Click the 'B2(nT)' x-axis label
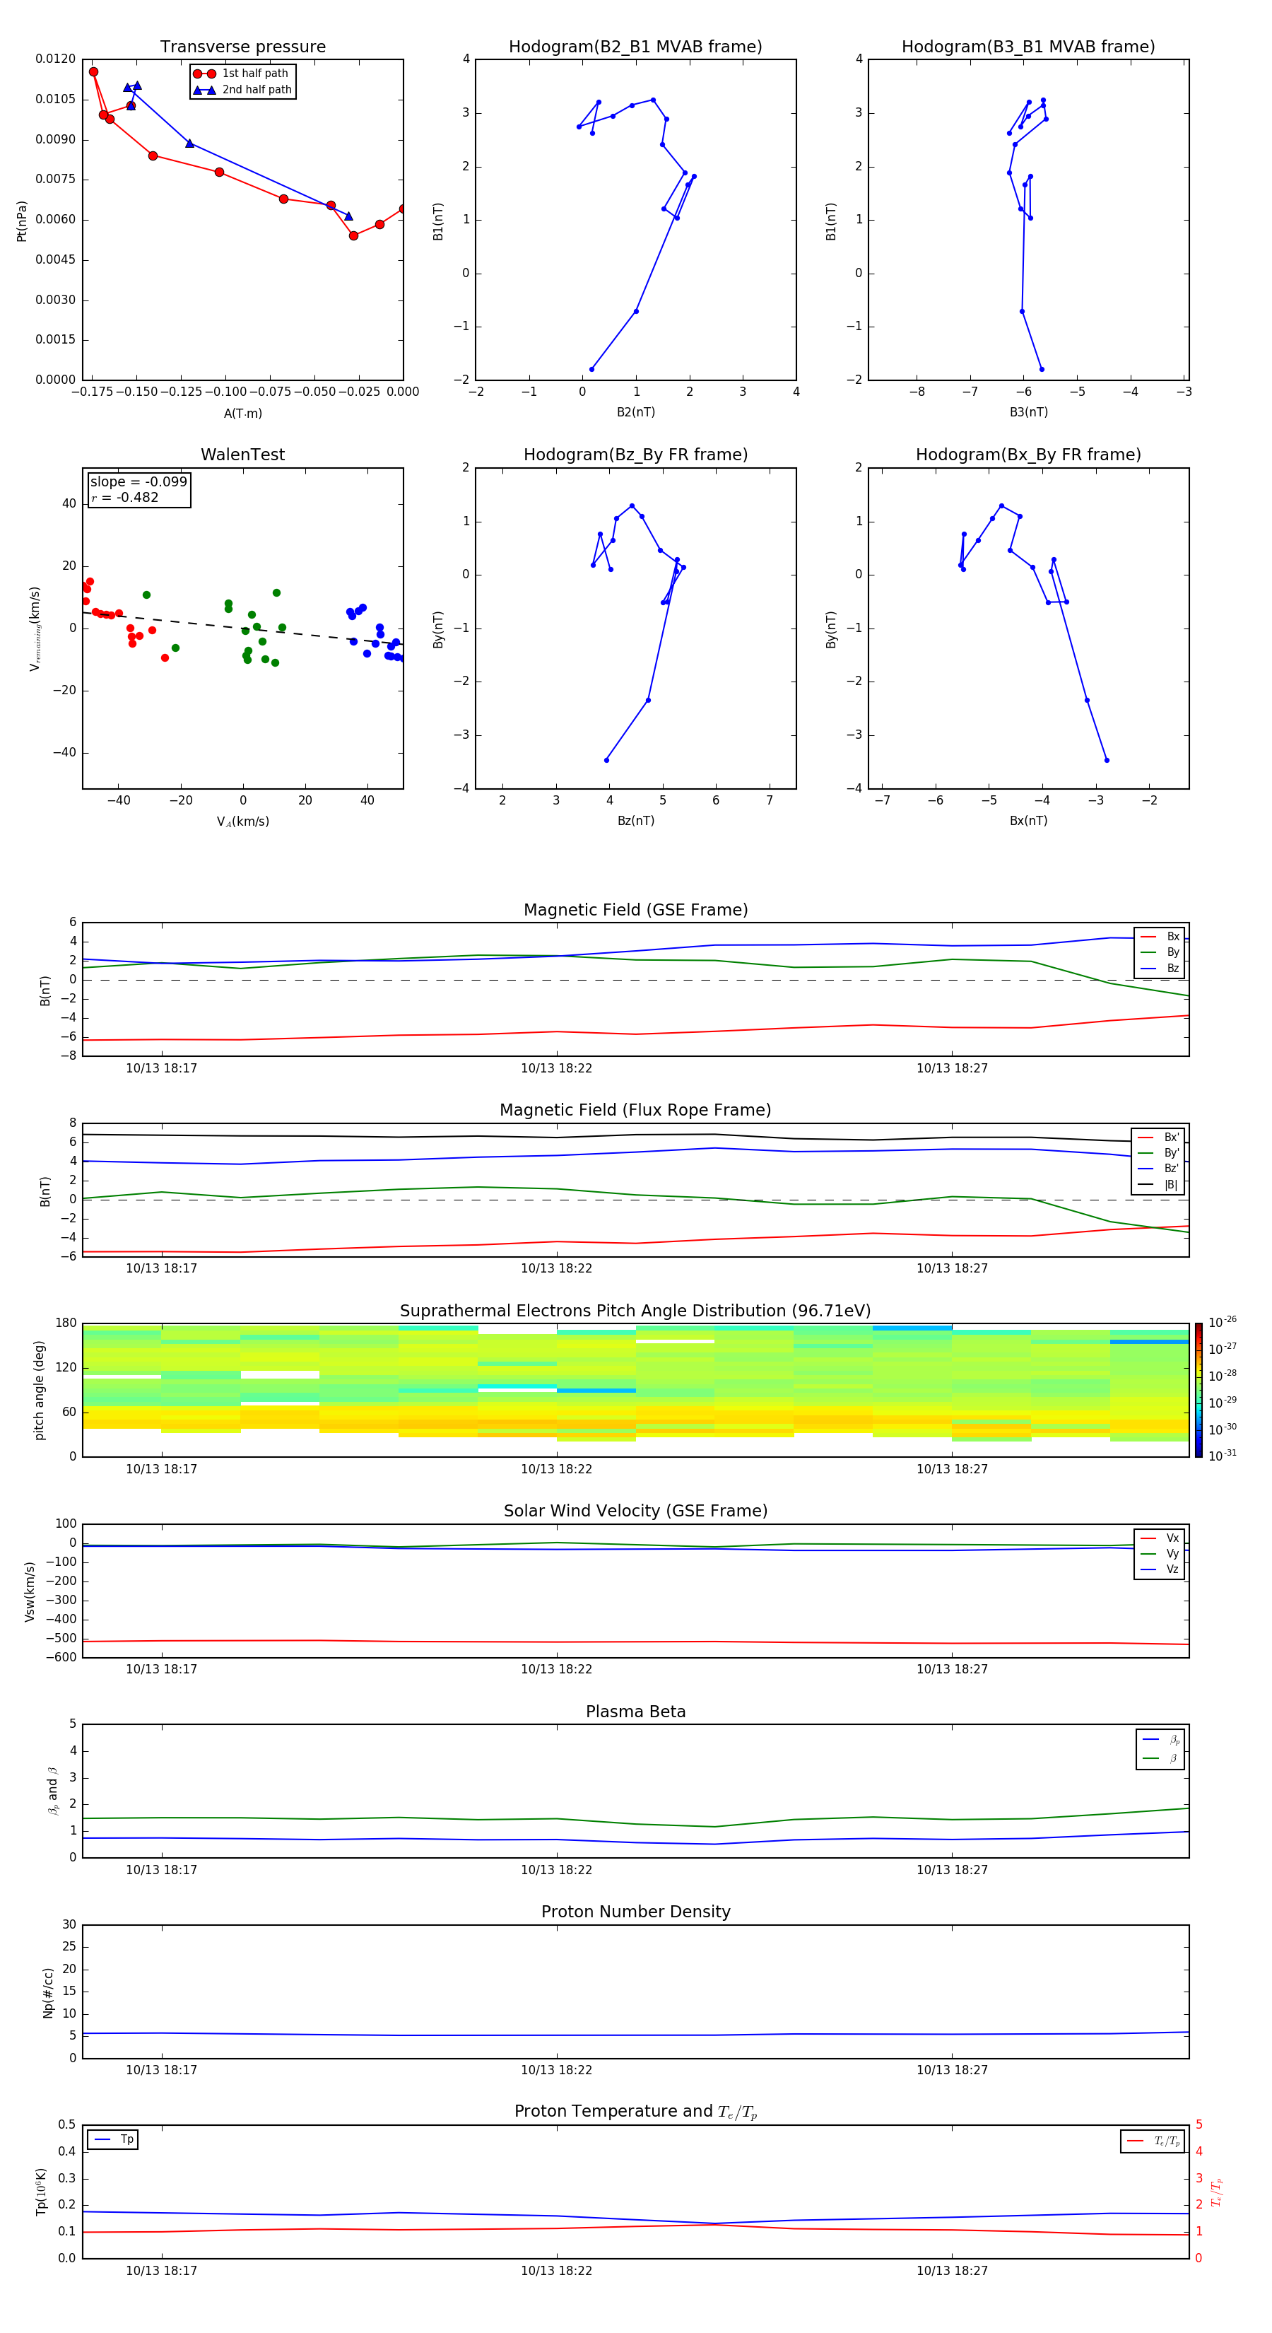The width and height of the screenshot is (1272, 2333). coord(635,412)
